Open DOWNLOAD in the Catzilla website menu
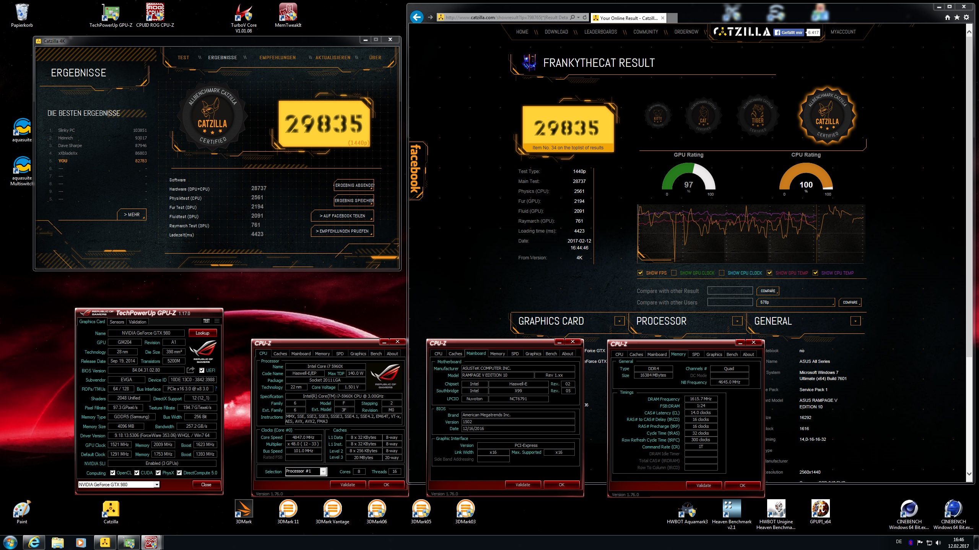 coord(556,32)
